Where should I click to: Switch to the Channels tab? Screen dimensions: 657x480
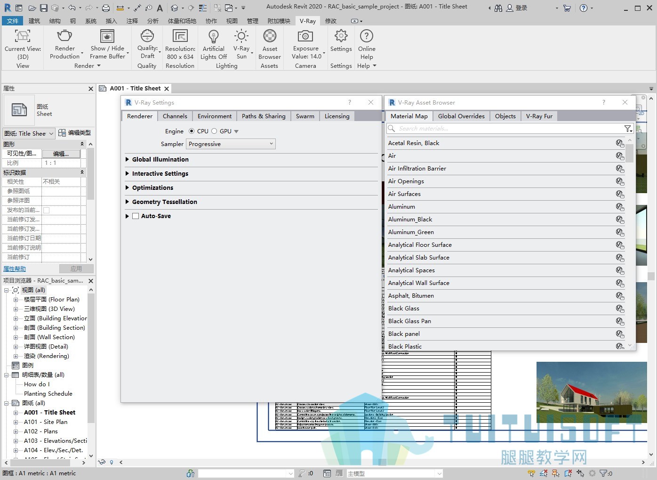[x=175, y=116]
